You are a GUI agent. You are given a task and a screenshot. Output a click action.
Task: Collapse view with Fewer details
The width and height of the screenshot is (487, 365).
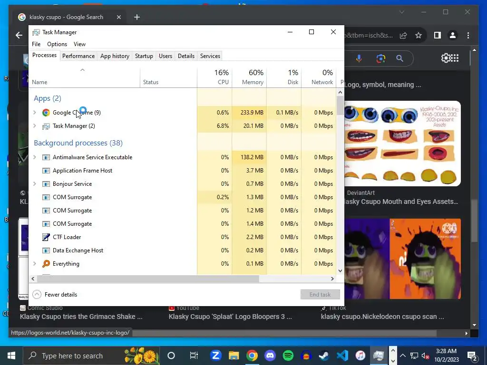55,294
